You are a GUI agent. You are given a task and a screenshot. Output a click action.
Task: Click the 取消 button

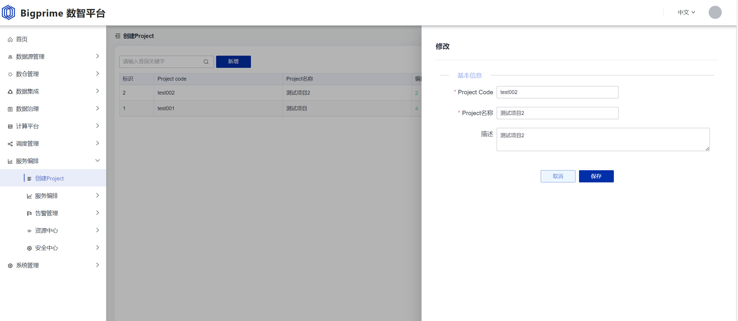tap(558, 176)
